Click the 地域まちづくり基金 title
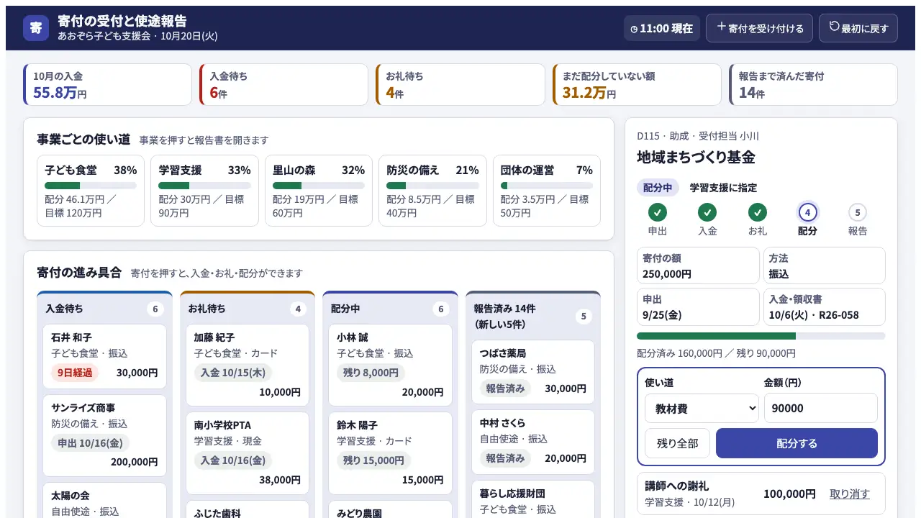Image resolution: width=921 pixels, height=518 pixels. pos(696,157)
